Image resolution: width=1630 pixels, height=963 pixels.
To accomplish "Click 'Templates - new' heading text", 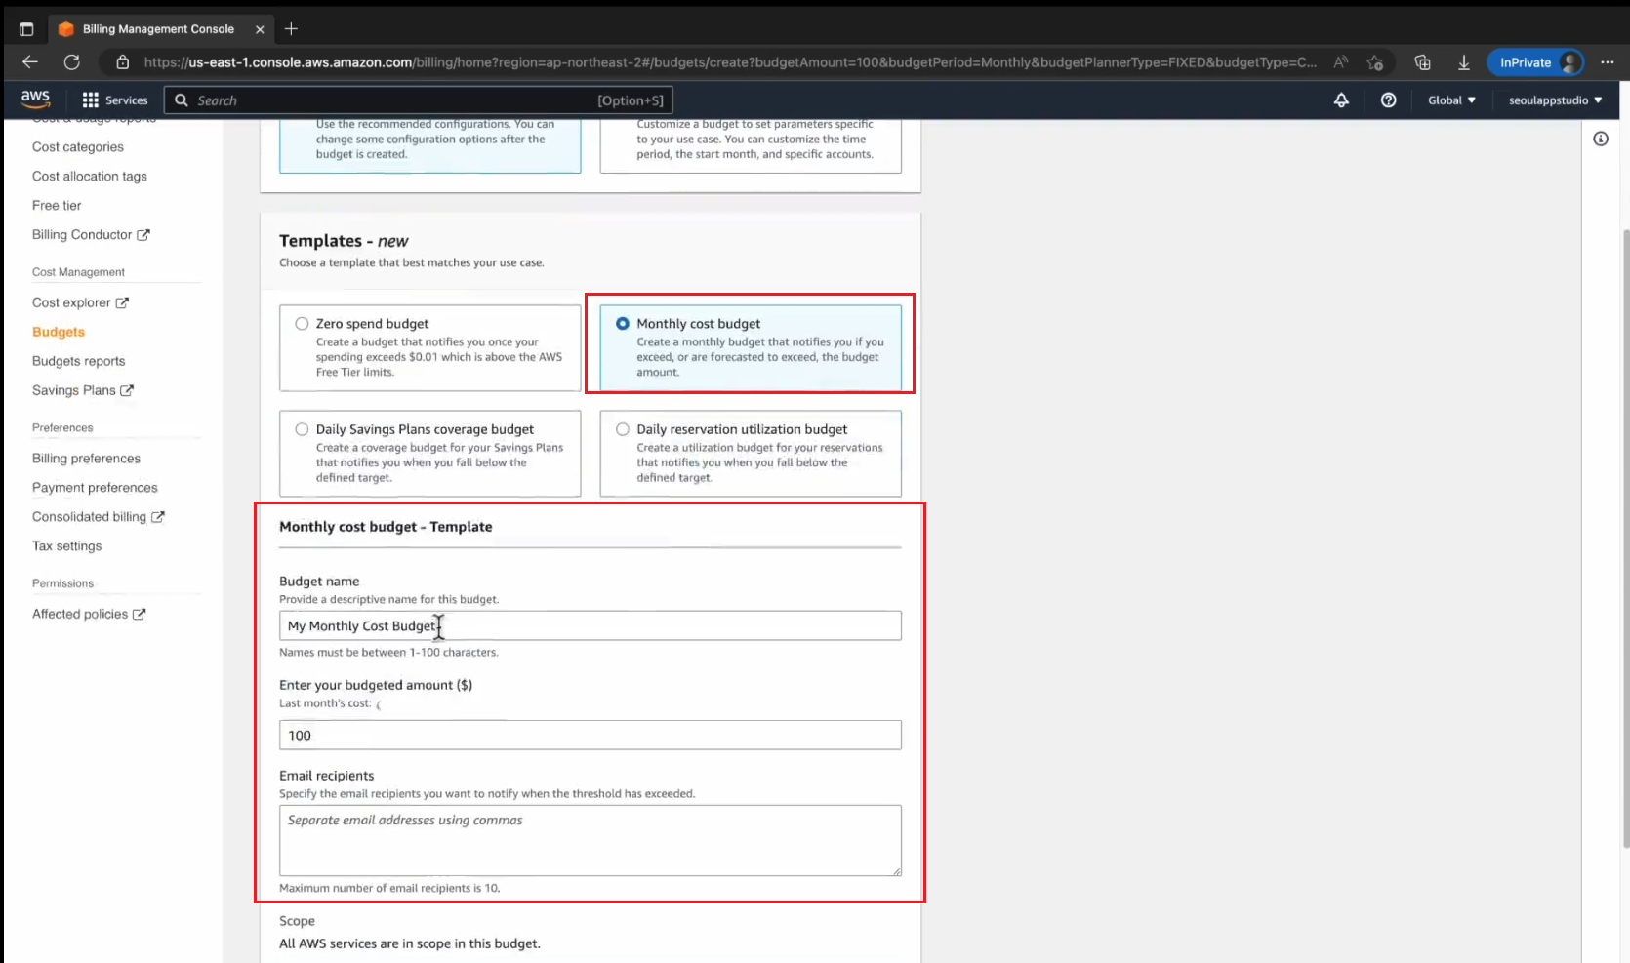I will 344,241.
